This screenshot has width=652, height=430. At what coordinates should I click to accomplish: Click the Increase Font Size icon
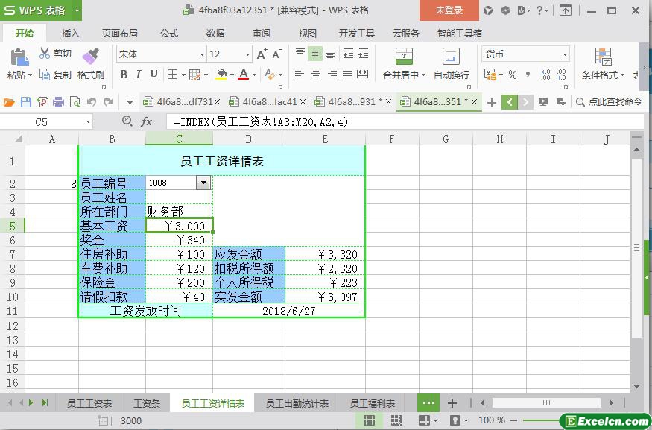(x=262, y=54)
